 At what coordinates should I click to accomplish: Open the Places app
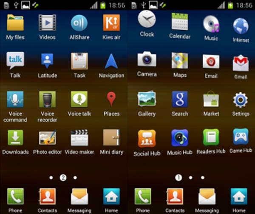pyautogui.click(x=111, y=99)
